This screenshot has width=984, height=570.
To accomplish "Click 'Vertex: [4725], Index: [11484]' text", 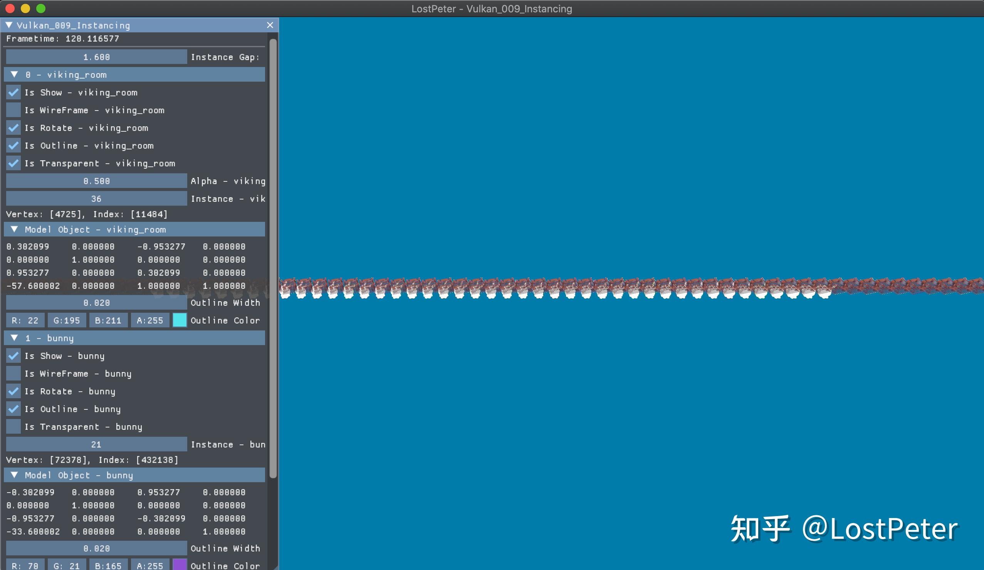I will click(87, 215).
